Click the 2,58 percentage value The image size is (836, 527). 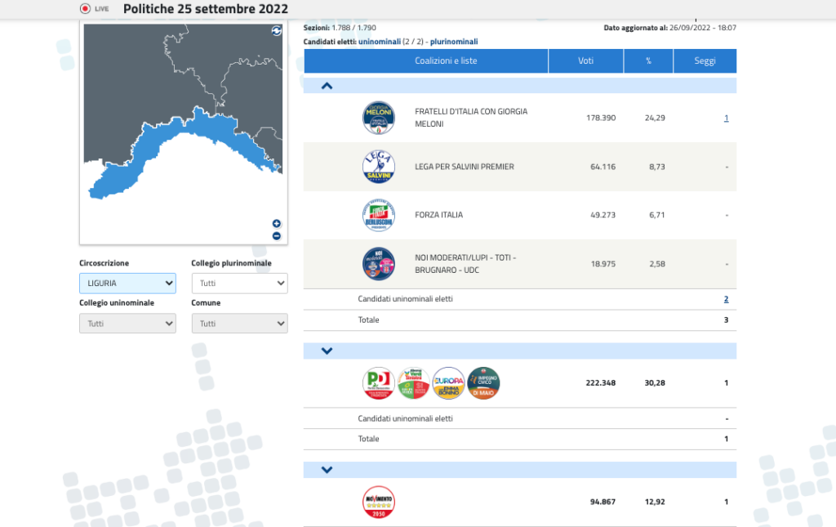click(x=657, y=263)
